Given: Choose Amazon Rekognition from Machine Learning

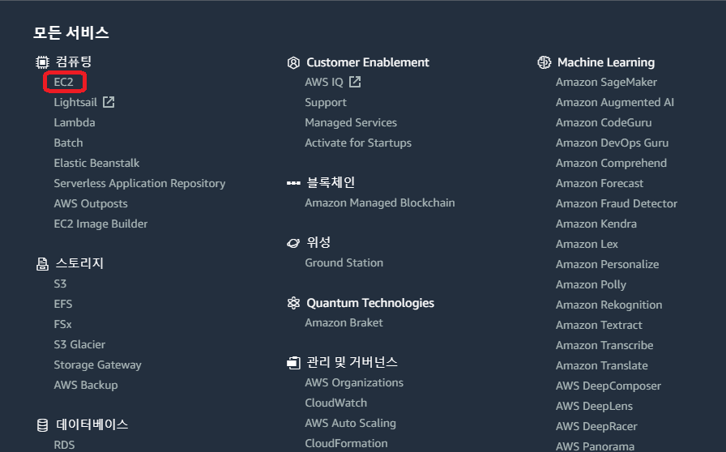Looking at the screenshot, I should click(x=609, y=305).
